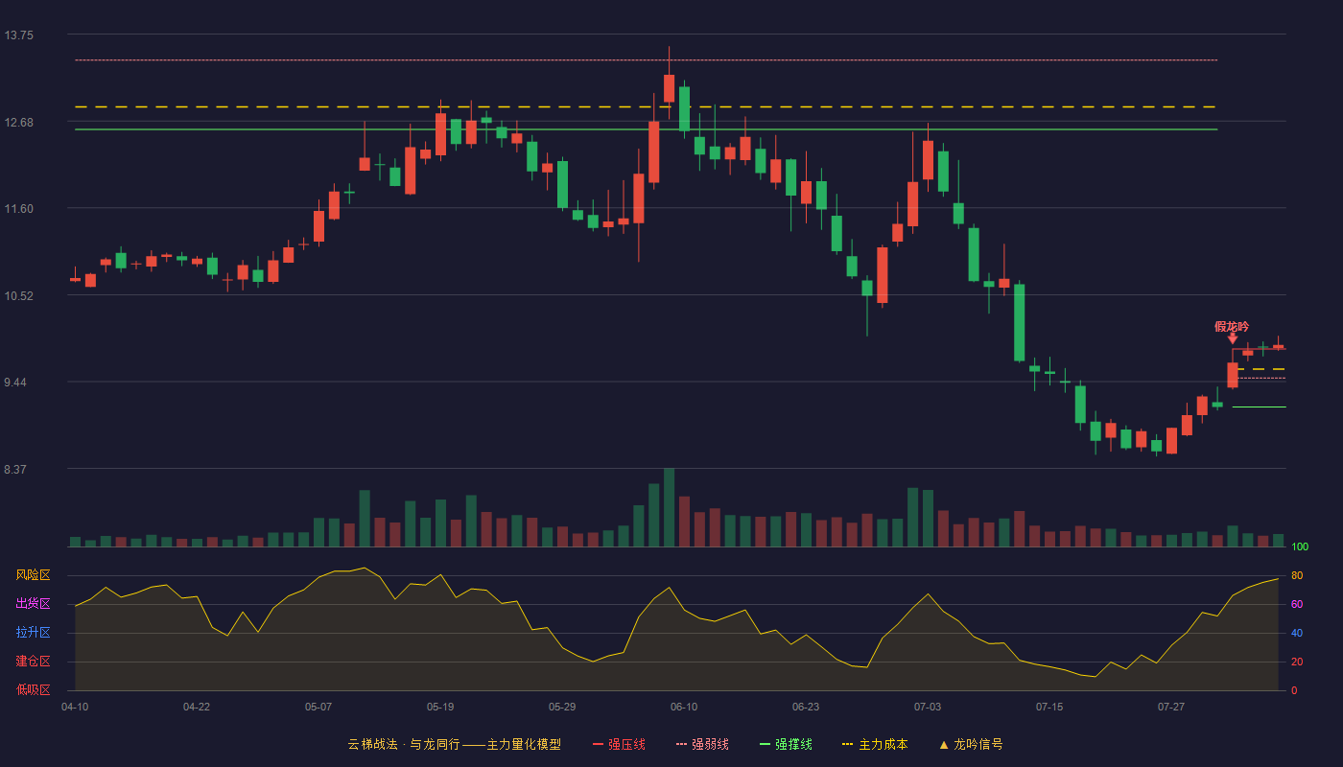Screen dimensions: 1343x767
Task: Click the red 20 indicator scale value
Action: tap(1297, 662)
